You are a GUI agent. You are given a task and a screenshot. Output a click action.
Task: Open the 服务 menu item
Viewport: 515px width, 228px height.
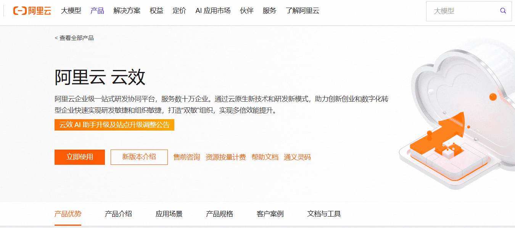pyautogui.click(x=269, y=11)
